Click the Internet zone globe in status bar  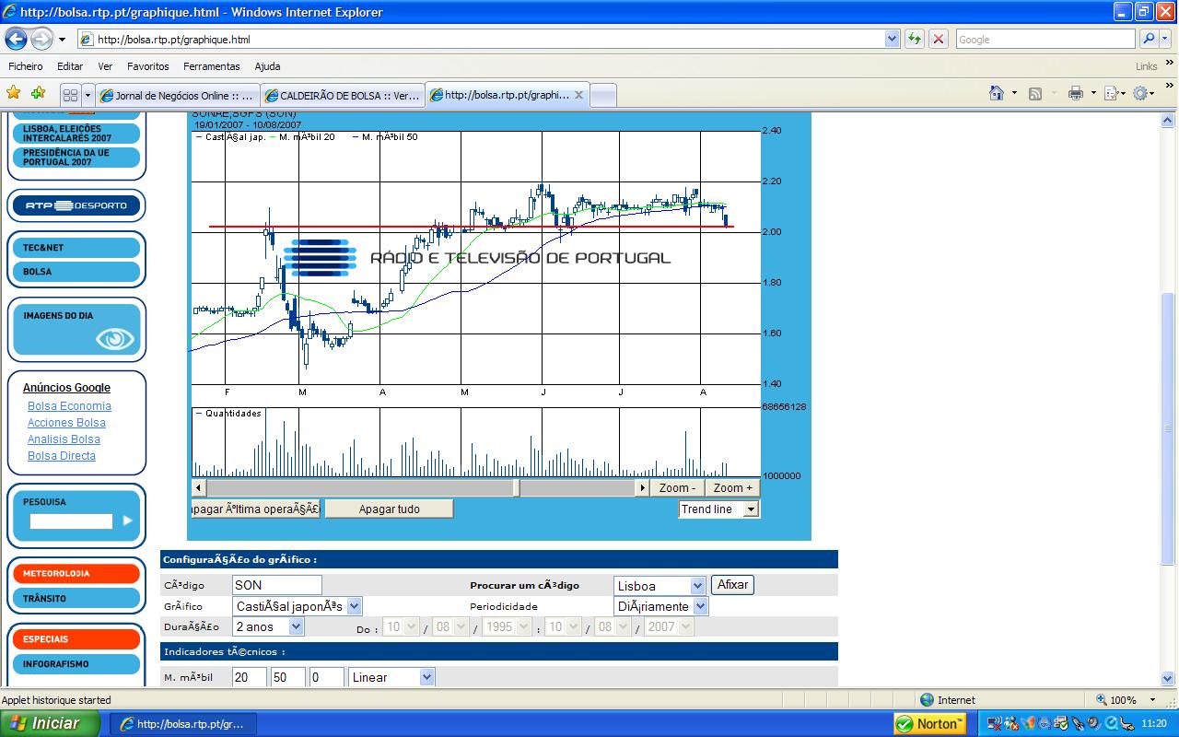(927, 700)
